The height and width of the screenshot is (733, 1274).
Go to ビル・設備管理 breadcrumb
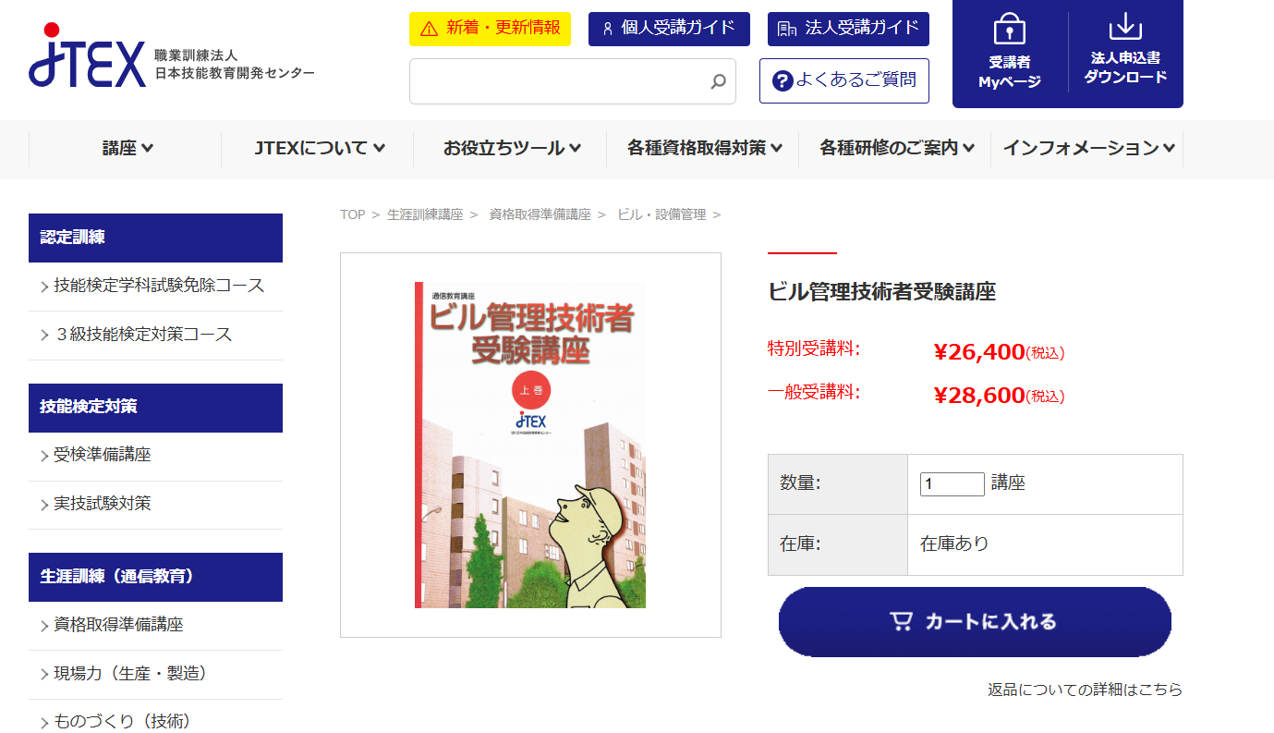(661, 214)
